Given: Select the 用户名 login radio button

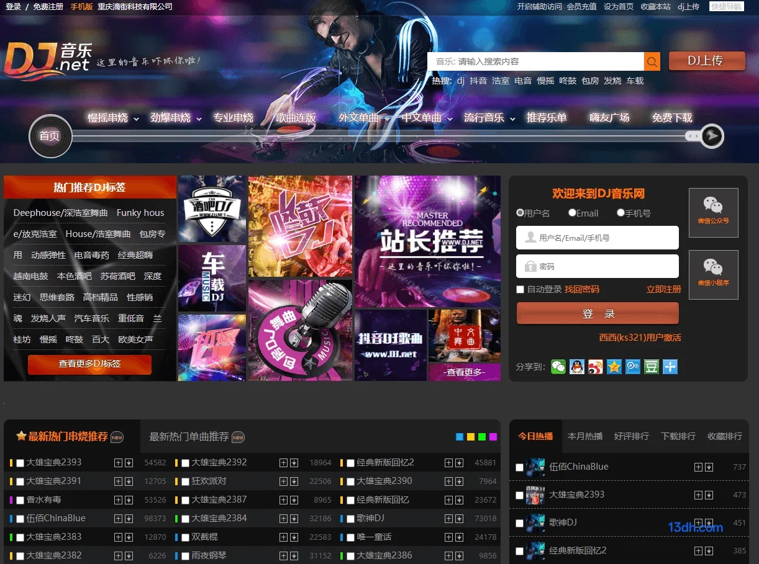Looking at the screenshot, I should (x=520, y=213).
